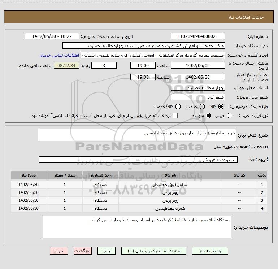Click the row number 3 cell
The image size is (278, 269).
(262, 200)
